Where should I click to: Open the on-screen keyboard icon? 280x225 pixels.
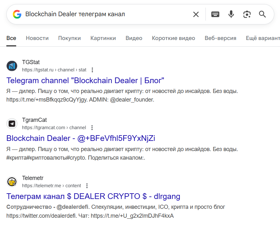tap(215, 14)
